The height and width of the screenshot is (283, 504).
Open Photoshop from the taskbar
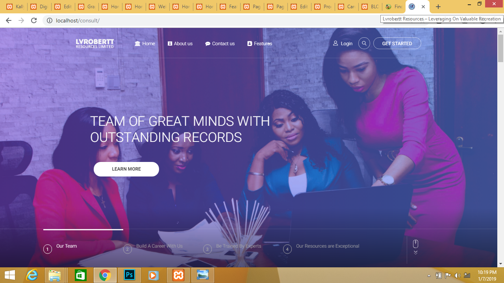[x=130, y=275]
